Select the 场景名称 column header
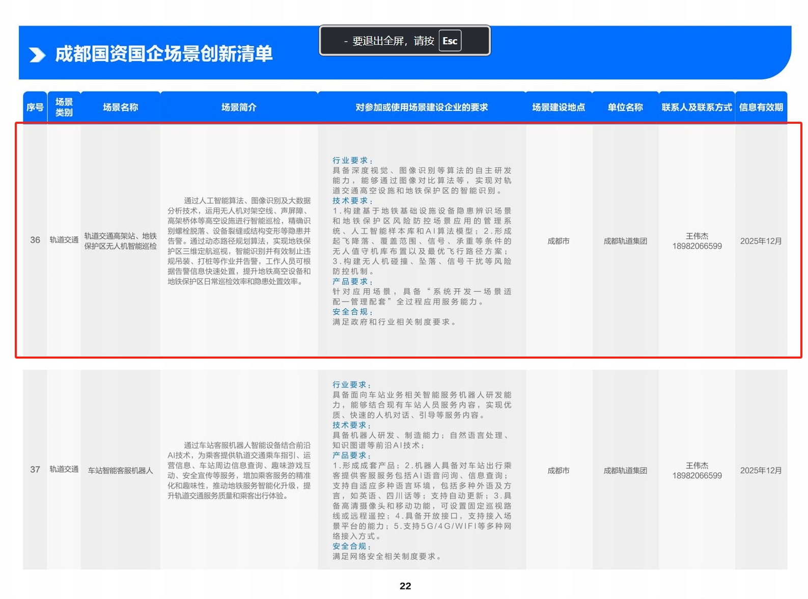This screenshot has width=808, height=599. point(121,107)
